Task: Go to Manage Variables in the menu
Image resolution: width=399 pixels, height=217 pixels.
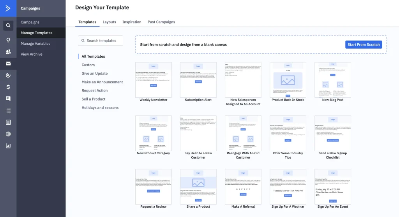Action: coord(35,44)
